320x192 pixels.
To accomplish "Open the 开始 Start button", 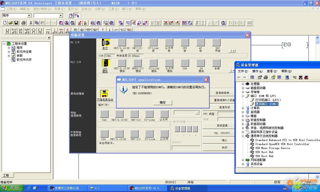I will (11, 188).
